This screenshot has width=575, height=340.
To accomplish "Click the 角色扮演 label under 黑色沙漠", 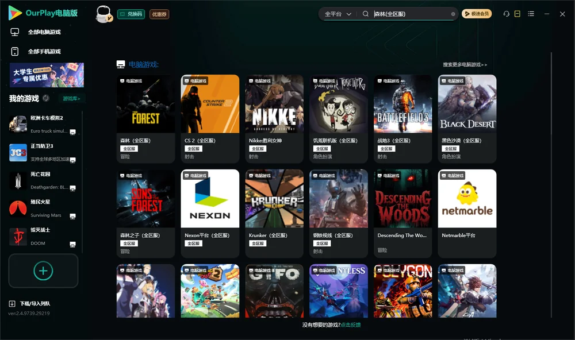I will click(x=451, y=157).
